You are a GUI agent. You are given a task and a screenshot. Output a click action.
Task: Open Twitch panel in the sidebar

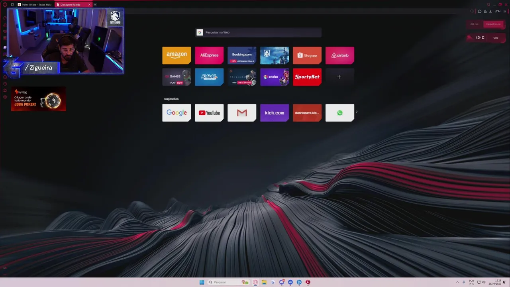[5, 47]
